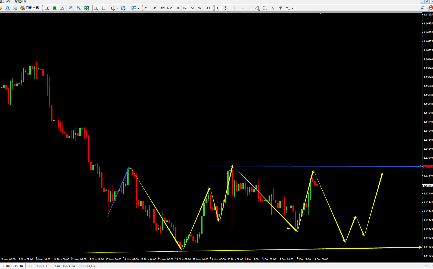Click the 1.15140 price scale value
Screen dimensions: 433x269
point(428,104)
